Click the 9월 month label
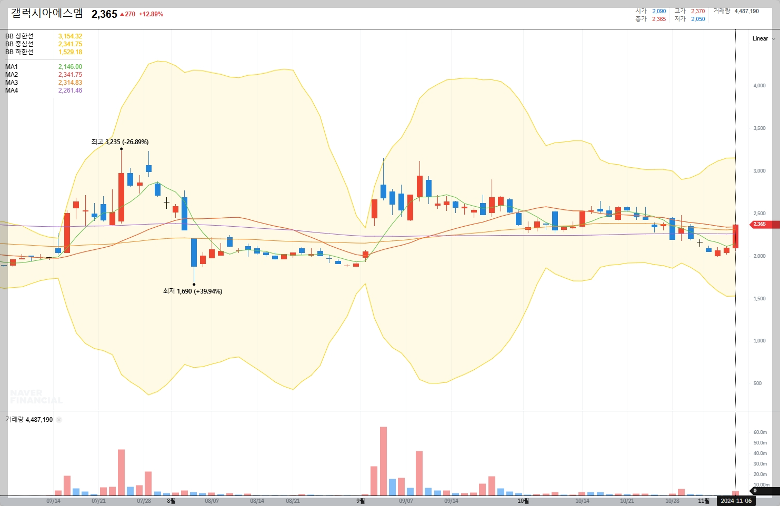The image size is (780, 506). coord(361,501)
